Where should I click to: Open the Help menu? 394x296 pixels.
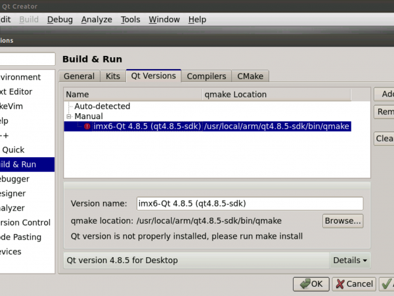(197, 20)
